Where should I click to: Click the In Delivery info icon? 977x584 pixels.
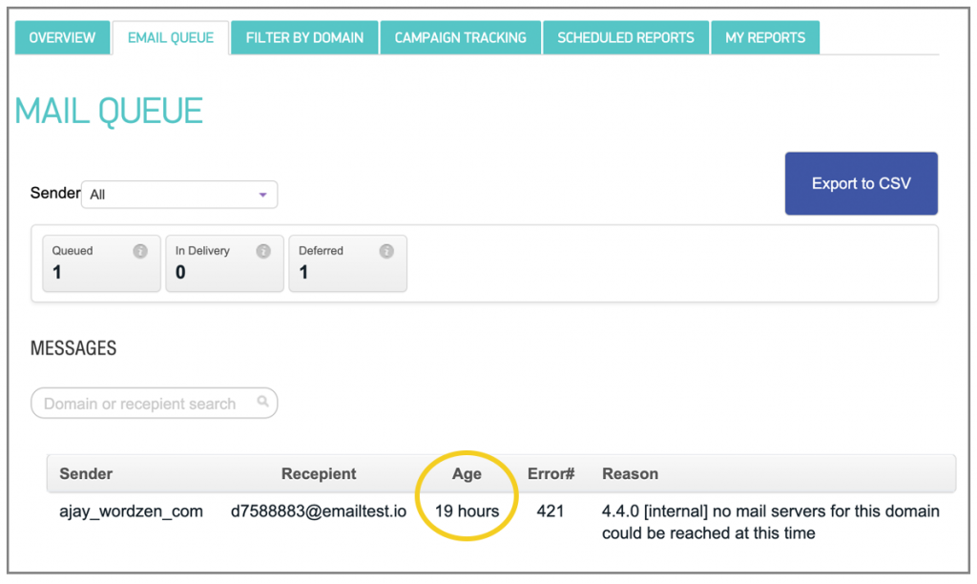pos(263,251)
